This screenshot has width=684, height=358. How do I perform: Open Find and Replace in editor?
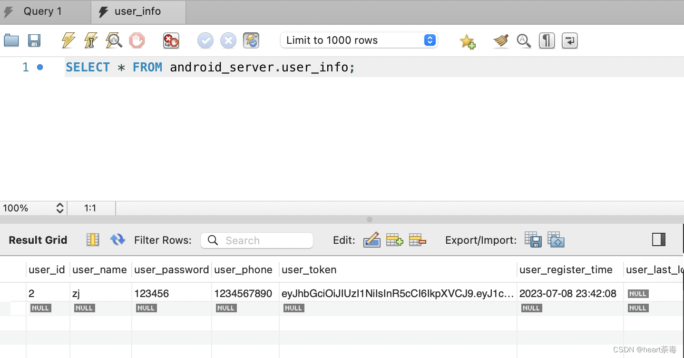(524, 40)
